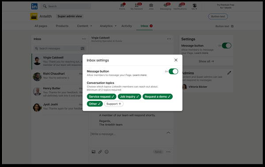Image resolution: width=265 pixels, height=167 pixels.
Task: Open the emoji picker icon
Action: click(x=106, y=152)
